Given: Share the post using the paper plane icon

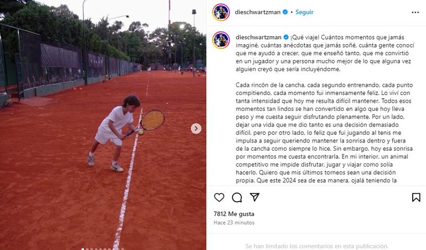Looking at the screenshot, I should tap(254, 197).
